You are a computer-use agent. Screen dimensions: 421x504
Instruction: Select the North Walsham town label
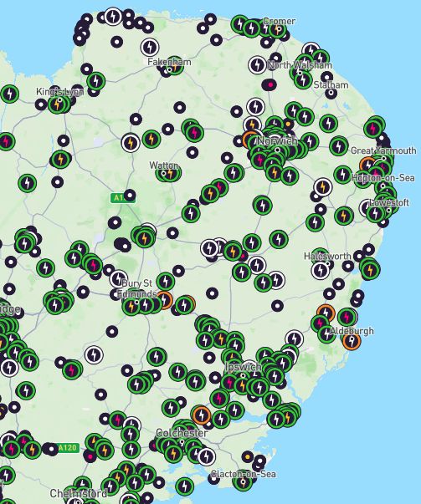(300, 65)
